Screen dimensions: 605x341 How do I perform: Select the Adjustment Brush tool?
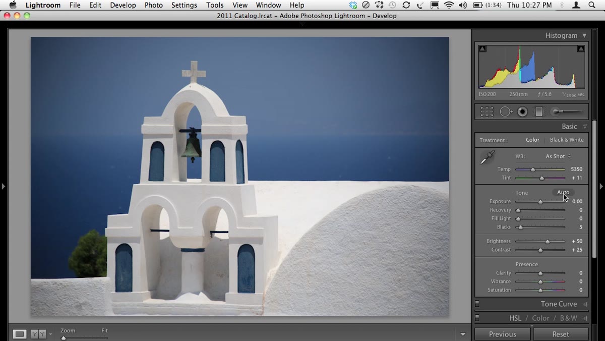click(x=567, y=112)
